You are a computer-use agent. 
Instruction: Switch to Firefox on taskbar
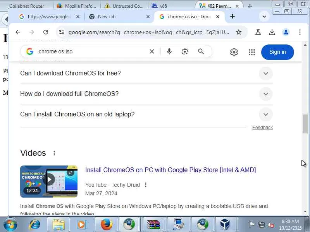click(x=107, y=225)
